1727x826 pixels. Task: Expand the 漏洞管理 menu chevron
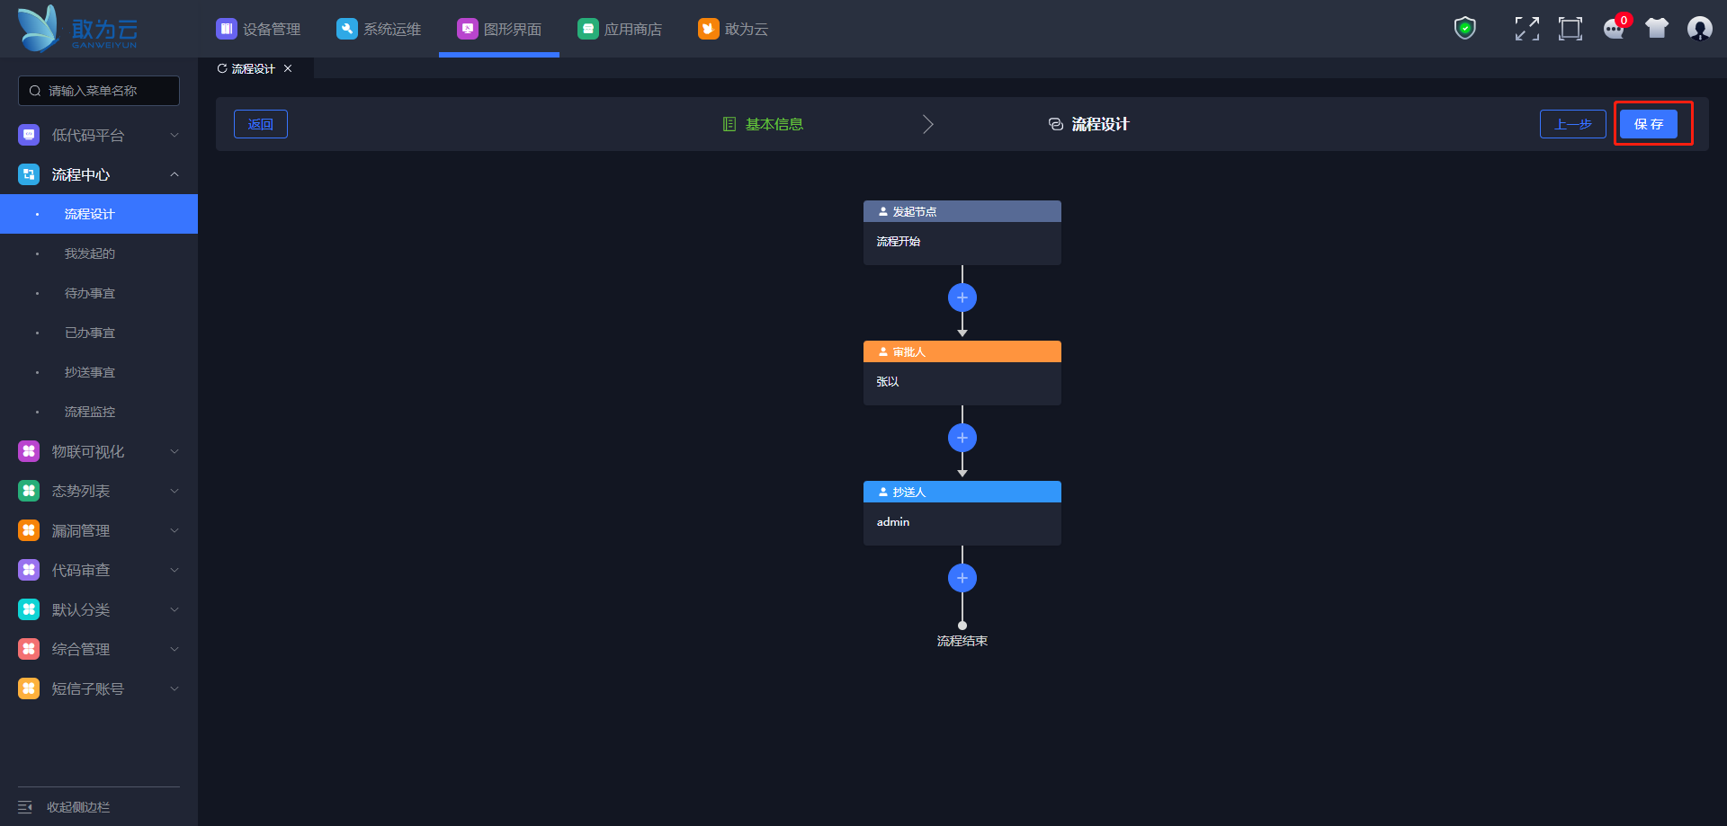174,530
